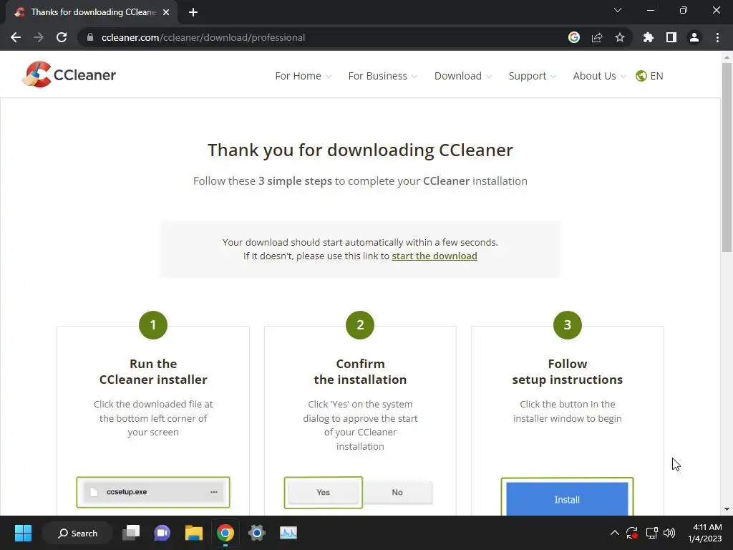This screenshot has width=733, height=550.
Task: Click the No button illustration
Action: [397, 493]
